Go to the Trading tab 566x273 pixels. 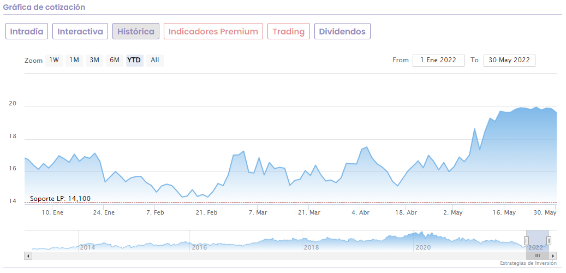pyautogui.click(x=289, y=31)
